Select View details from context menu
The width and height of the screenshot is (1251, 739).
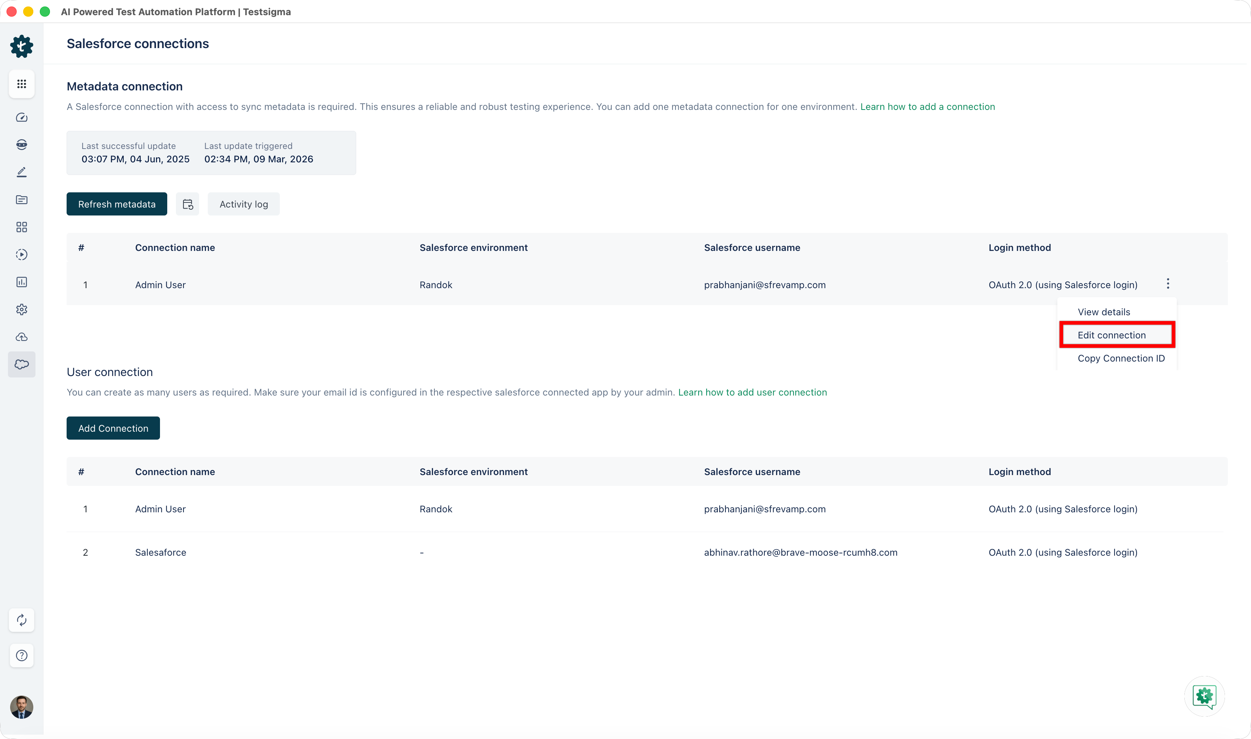1103,312
